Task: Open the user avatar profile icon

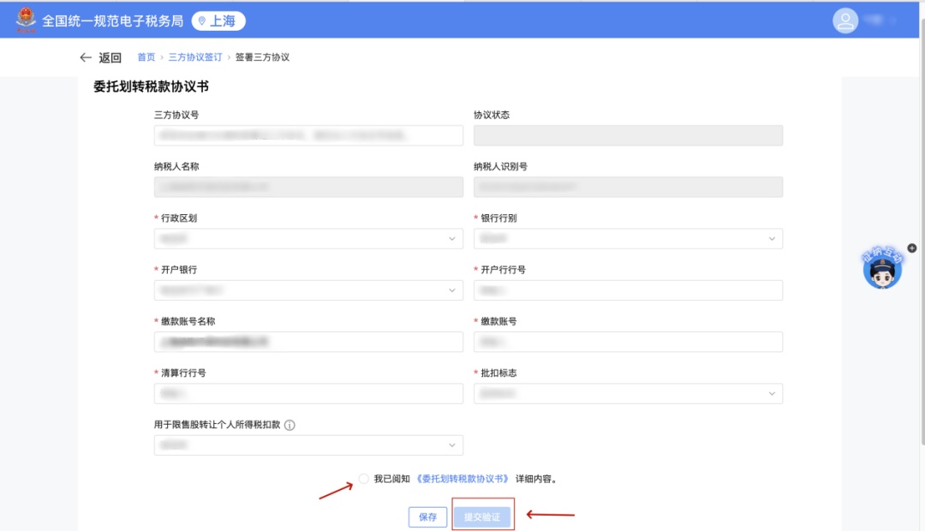Action: click(844, 21)
